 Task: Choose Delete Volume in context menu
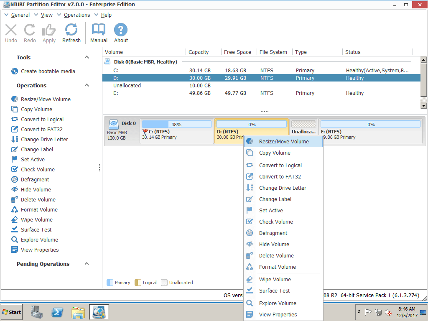coord(283,256)
